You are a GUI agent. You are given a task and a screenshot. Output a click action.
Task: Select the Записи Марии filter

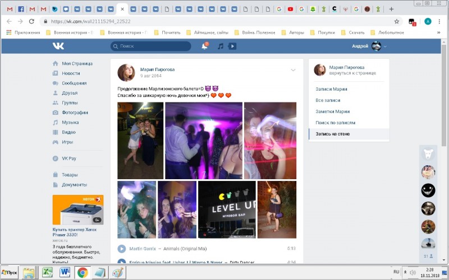pos(331,89)
